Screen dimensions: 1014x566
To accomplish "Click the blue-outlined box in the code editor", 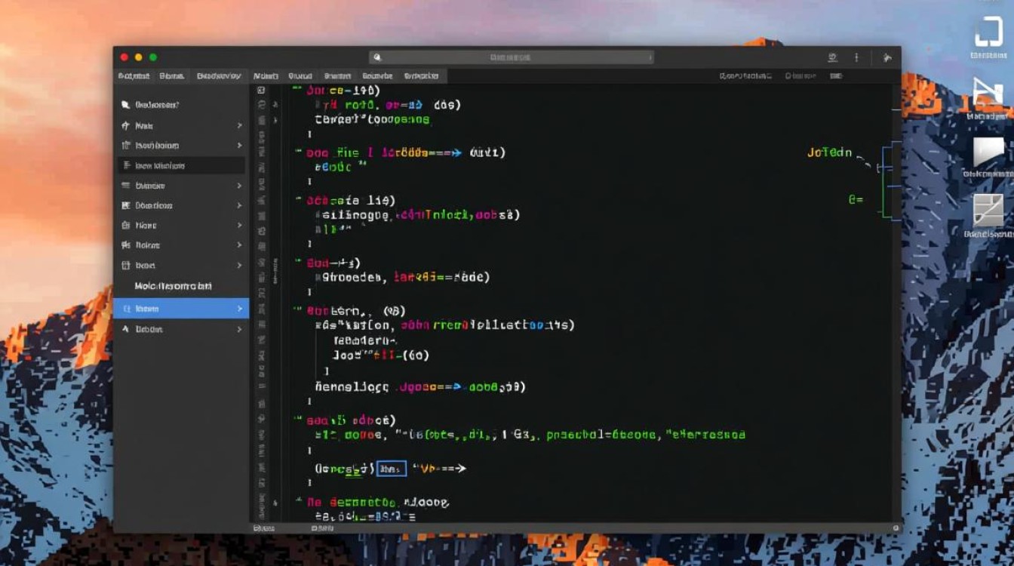I will click(391, 469).
